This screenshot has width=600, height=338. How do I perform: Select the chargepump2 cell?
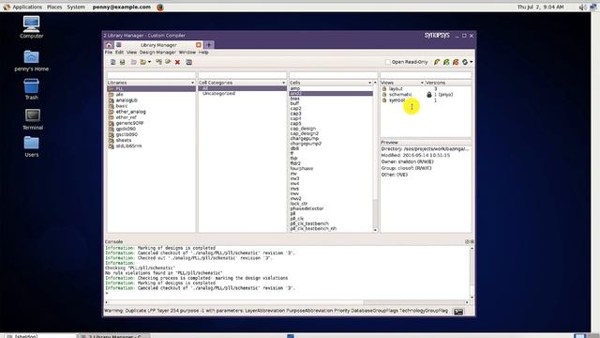coord(306,144)
